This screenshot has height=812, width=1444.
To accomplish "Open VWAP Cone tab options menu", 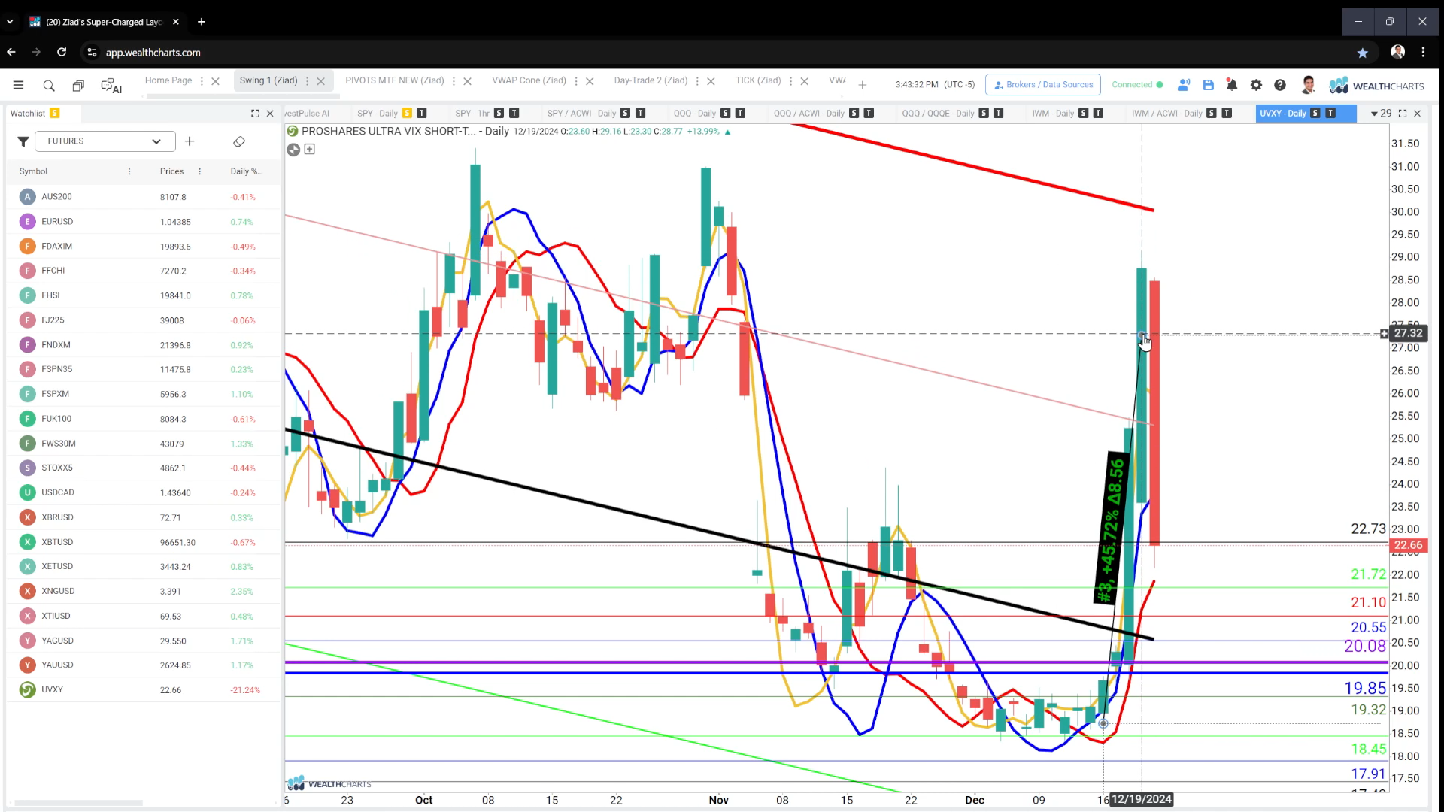I will 575,81.
